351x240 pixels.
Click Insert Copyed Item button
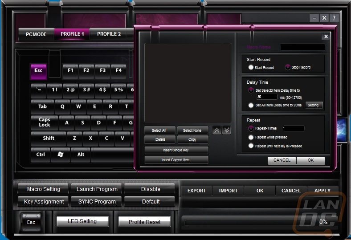click(176, 160)
